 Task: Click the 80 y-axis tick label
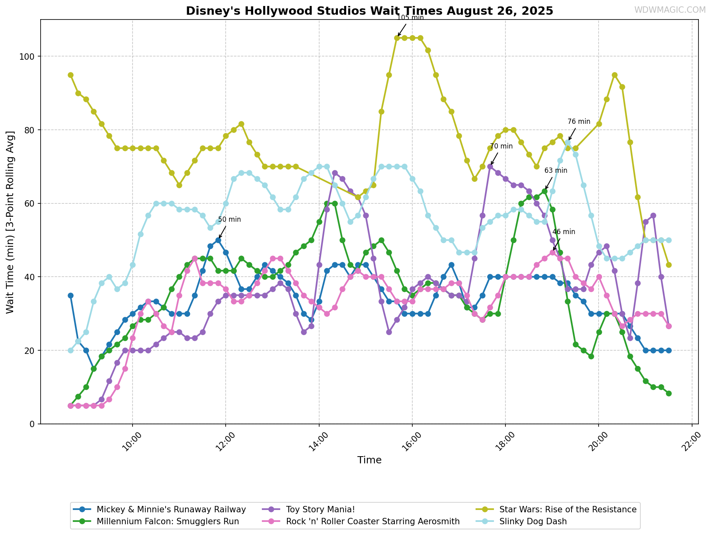pos(30,130)
